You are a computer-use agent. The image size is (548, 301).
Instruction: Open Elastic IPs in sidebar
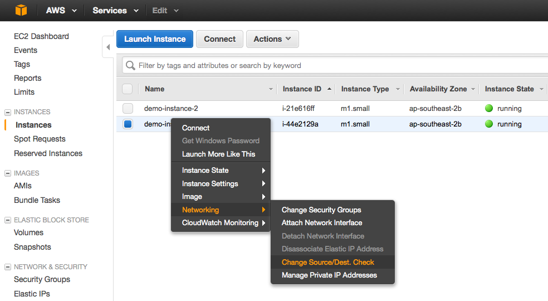click(x=32, y=294)
